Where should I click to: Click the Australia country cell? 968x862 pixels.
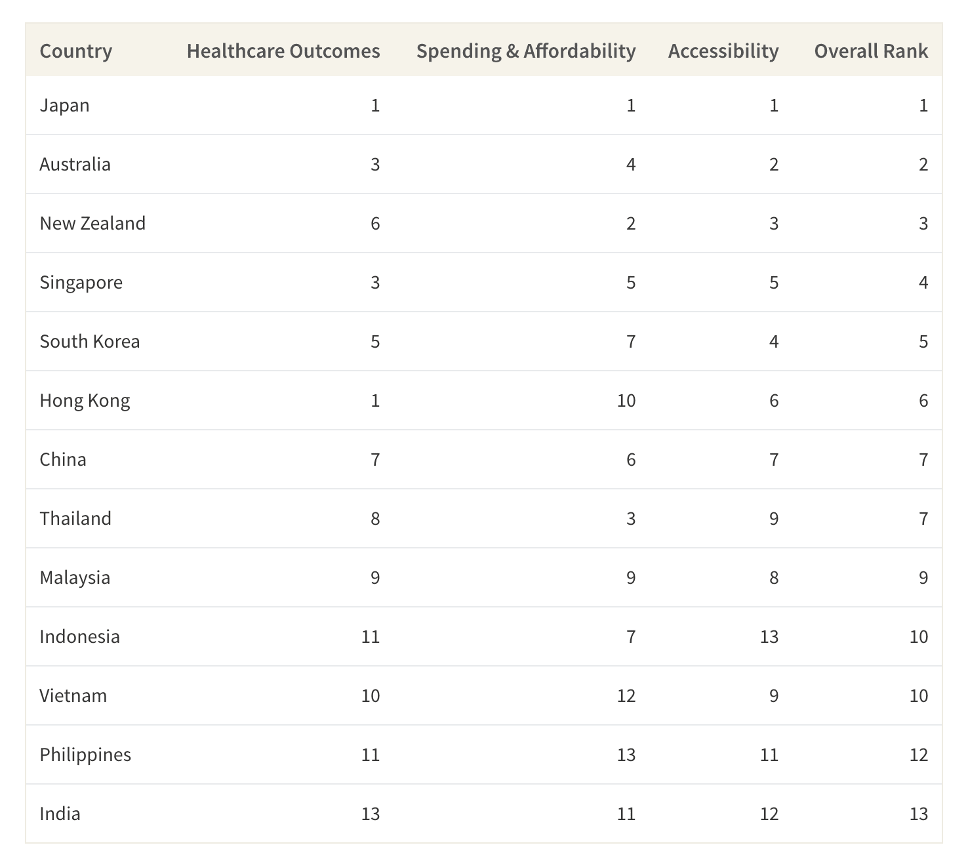click(x=75, y=164)
